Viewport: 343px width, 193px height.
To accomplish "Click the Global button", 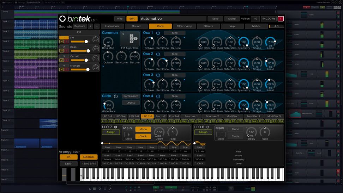I will (232, 19).
